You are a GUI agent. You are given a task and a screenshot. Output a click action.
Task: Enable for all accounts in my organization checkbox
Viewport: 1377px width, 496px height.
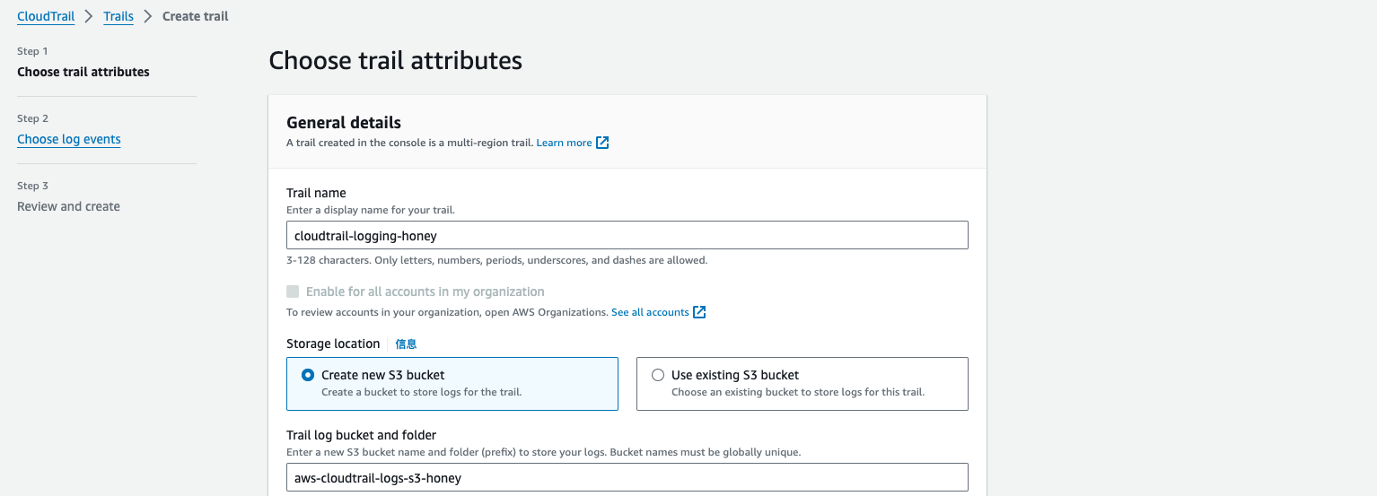click(293, 292)
